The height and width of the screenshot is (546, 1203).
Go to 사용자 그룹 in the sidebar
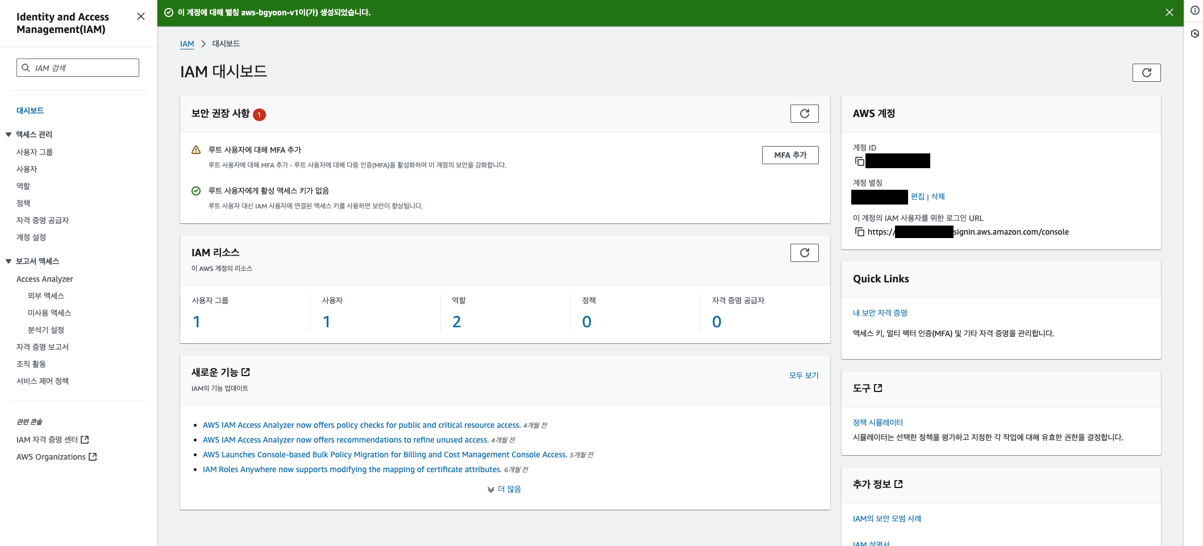click(35, 152)
